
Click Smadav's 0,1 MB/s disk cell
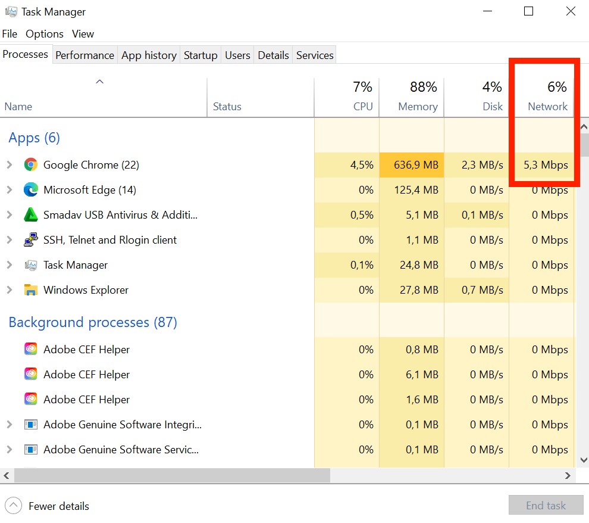pos(477,214)
